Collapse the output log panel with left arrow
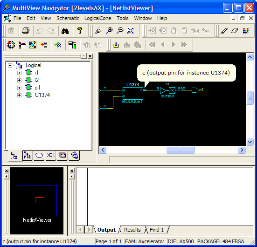This screenshot has height=247, width=257. pyautogui.click(x=72, y=177)
